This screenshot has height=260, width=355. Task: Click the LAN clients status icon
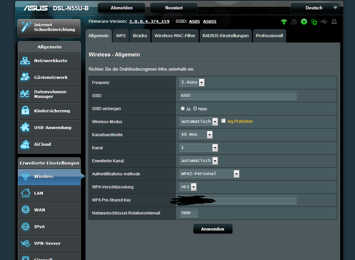[314, 22]
